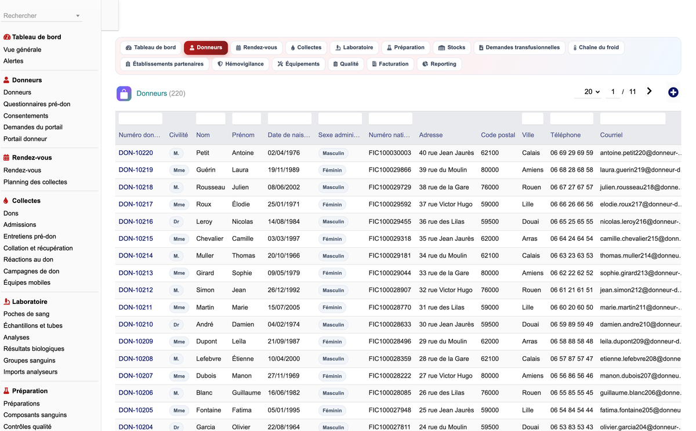696x431 pixels.
Task: Open Consentements in sidebar
Action: pos(26,116)
